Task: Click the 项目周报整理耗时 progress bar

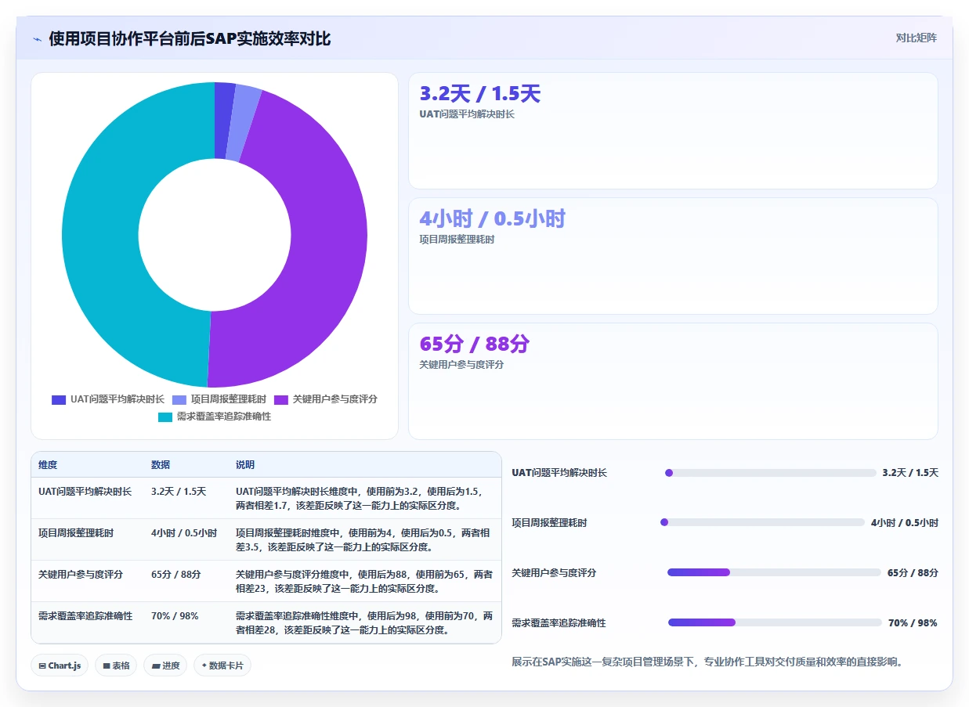Action: 762,522
